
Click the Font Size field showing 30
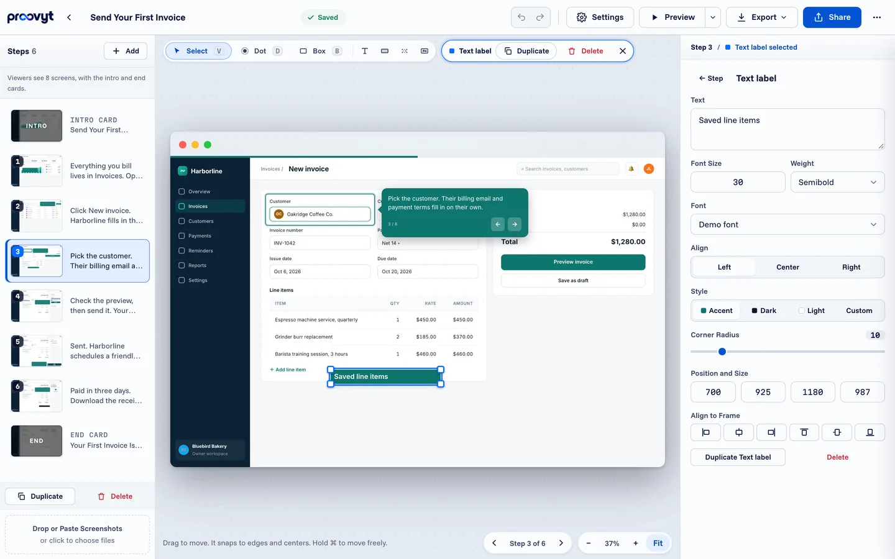tap(738, 183)
